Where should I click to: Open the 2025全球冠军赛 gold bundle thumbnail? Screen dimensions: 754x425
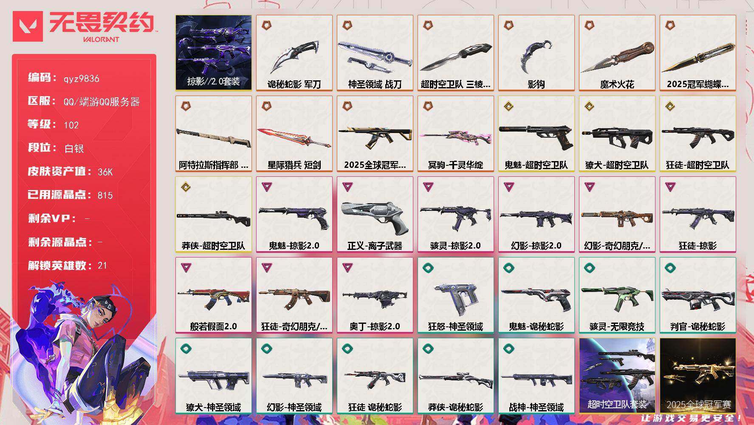click(698, 376)
